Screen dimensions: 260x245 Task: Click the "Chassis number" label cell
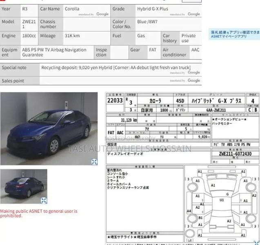point(51,24)
